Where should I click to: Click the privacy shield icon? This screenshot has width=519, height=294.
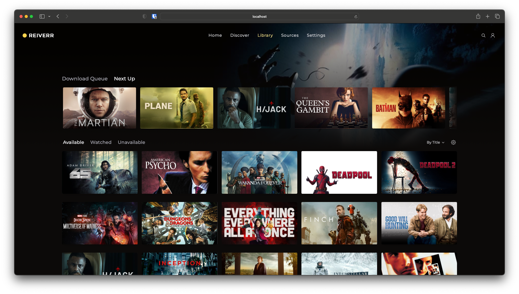pyautogui.click(x=145, y=16)
